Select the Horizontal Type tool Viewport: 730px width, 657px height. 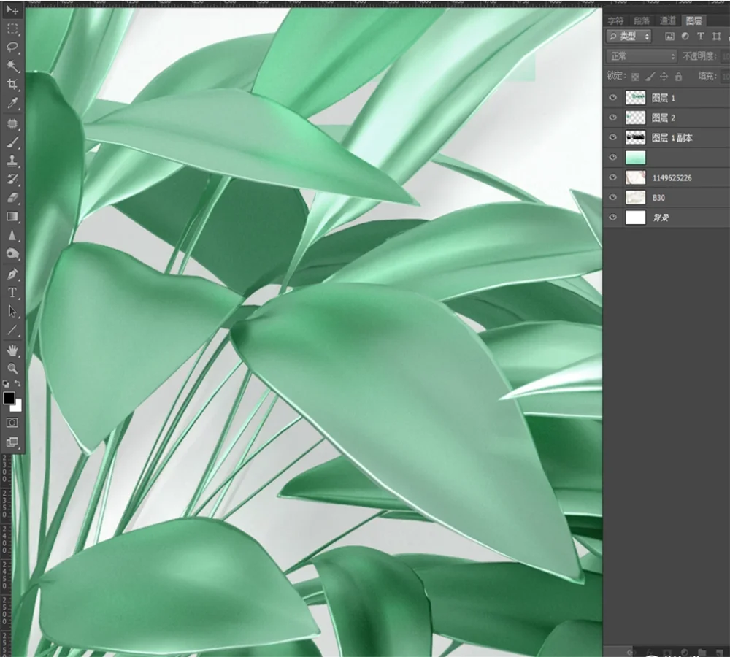12,293
